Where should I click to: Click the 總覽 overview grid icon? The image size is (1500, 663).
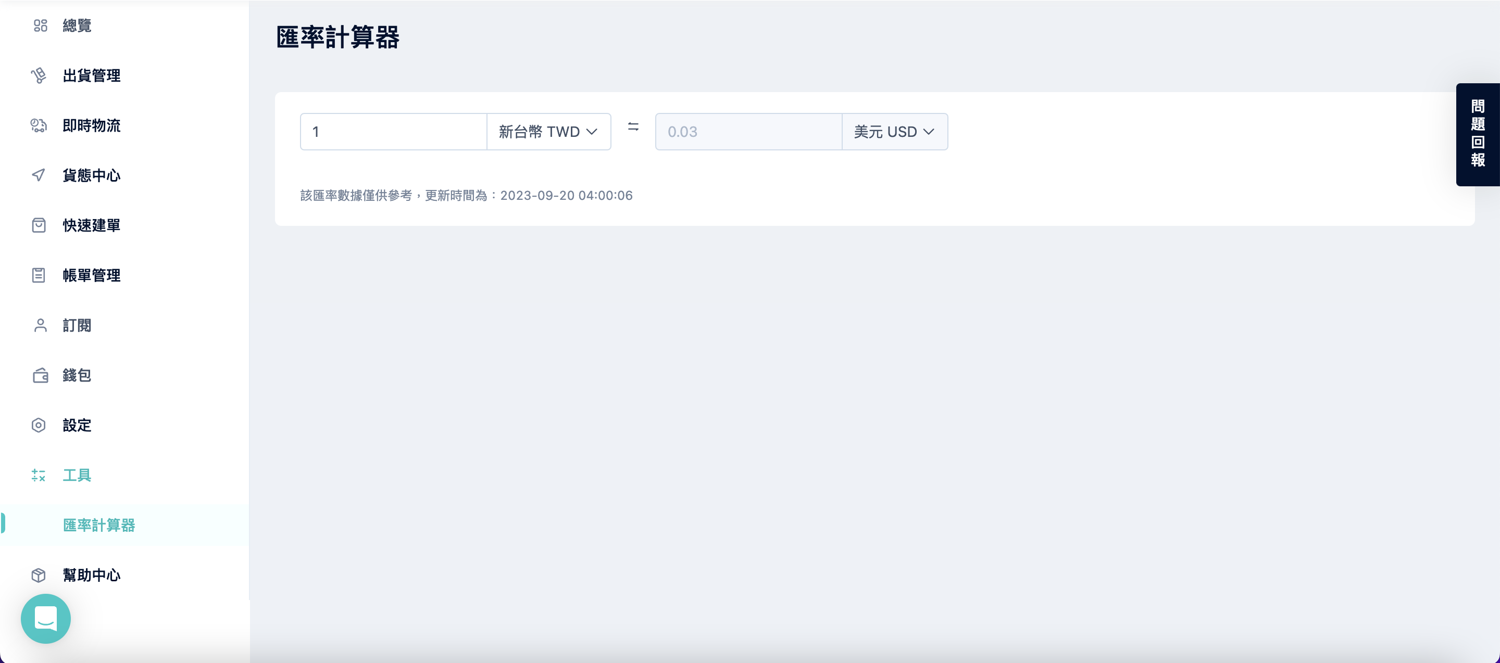pyautogui.click(x=40, y=25)
